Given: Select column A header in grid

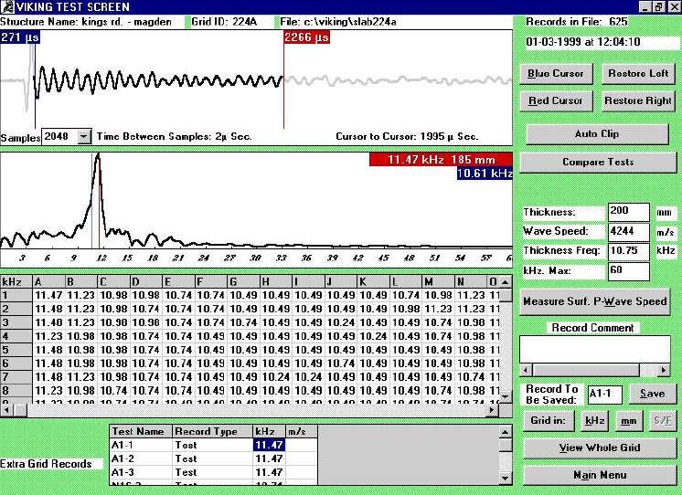Looking at the screenshot, I should [x=48, y=281].
